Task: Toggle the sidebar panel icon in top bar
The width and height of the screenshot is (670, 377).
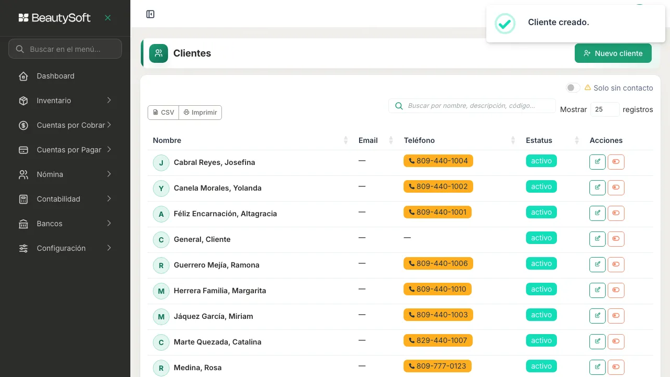Action: tap(150, 14)
